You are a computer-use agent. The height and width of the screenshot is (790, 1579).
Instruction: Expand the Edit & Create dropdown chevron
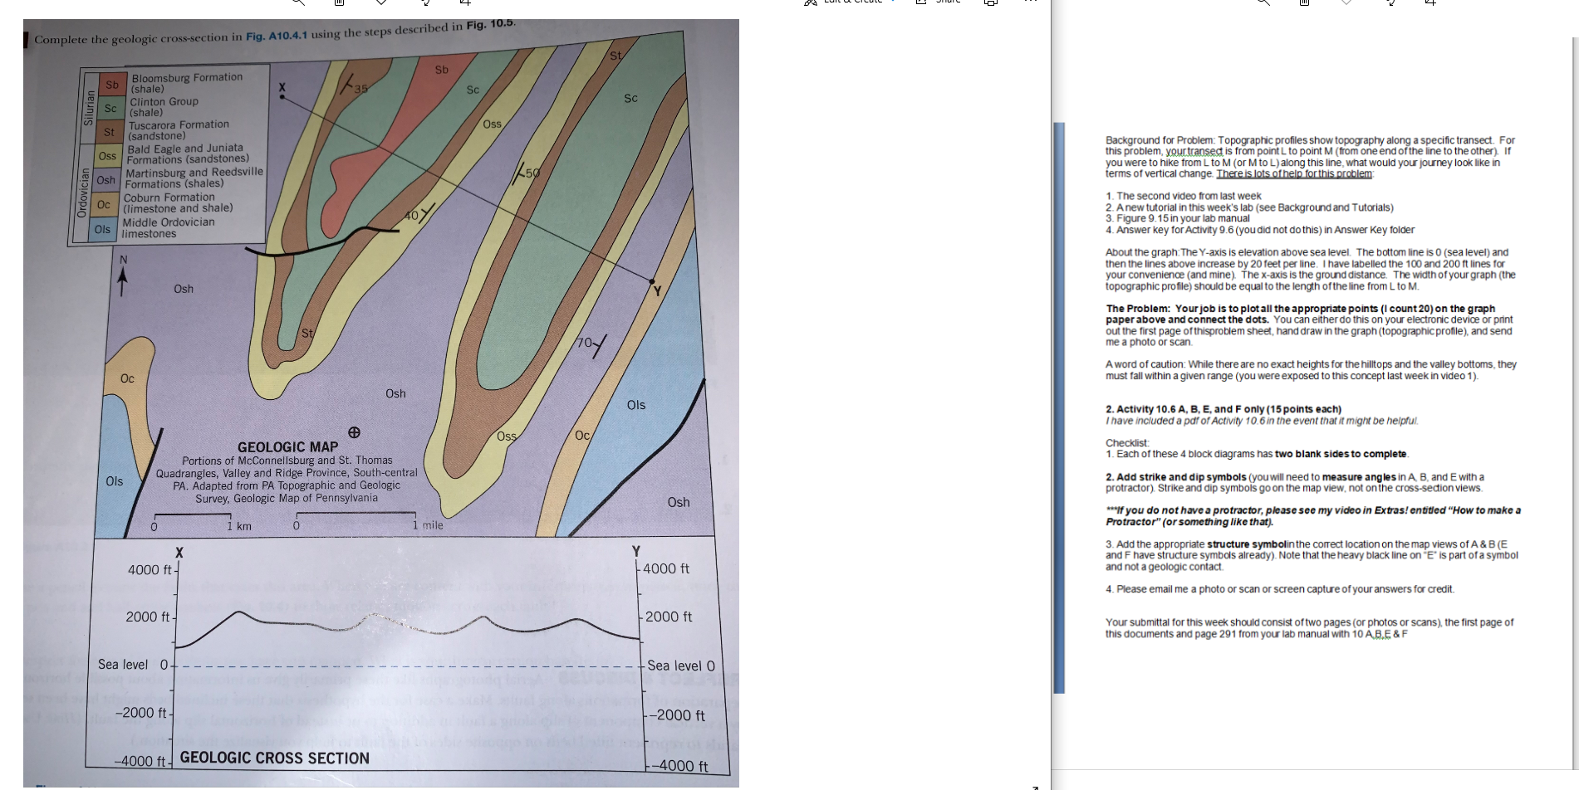coord(893,2)
